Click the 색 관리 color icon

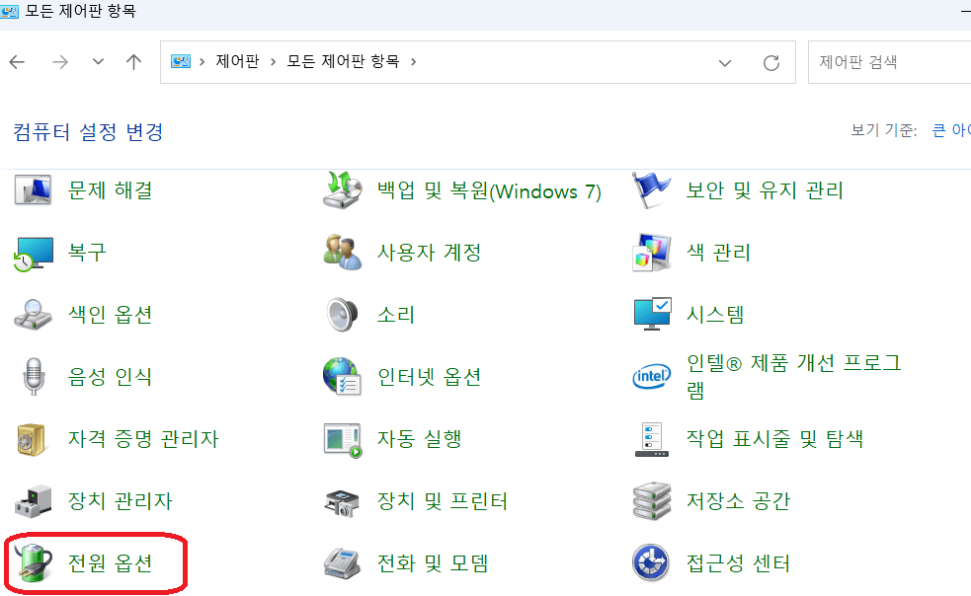pyautogui.click(x=652, y=253)
